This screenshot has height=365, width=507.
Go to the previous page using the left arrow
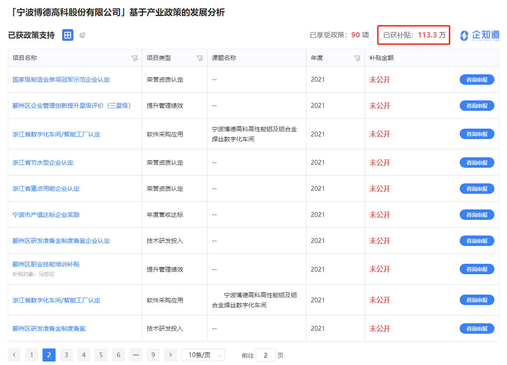[x=14, y=355]
